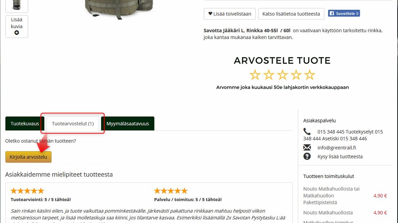Click the Kirjoita arvostelu button
The image size is (398, 223).
click(x=28, y=157)
